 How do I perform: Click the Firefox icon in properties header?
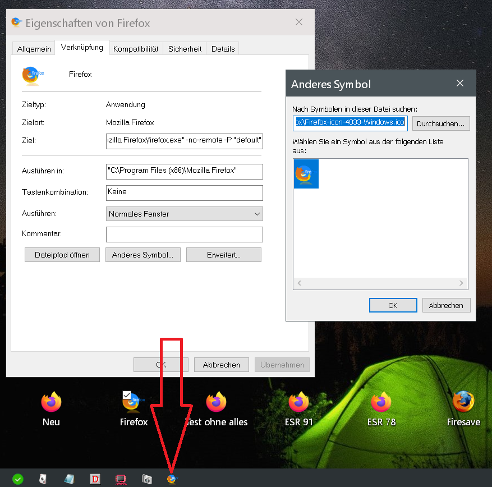pyautogui.click(x=33, y=76)
